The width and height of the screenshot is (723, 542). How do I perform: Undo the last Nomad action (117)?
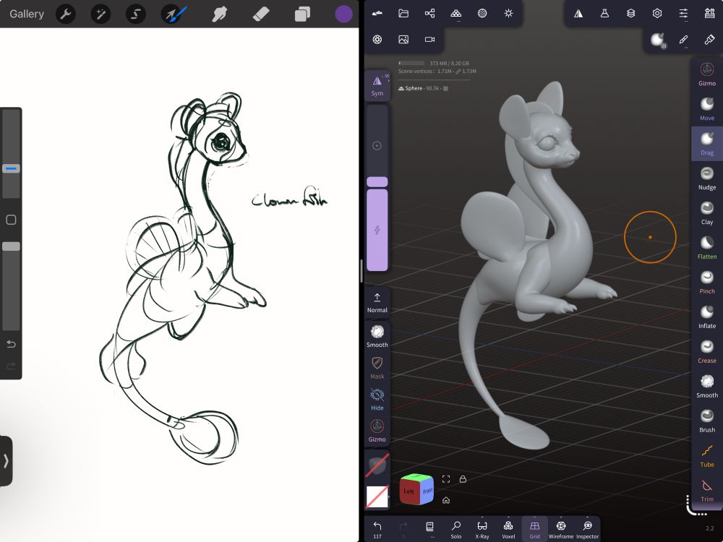point(377,529)
